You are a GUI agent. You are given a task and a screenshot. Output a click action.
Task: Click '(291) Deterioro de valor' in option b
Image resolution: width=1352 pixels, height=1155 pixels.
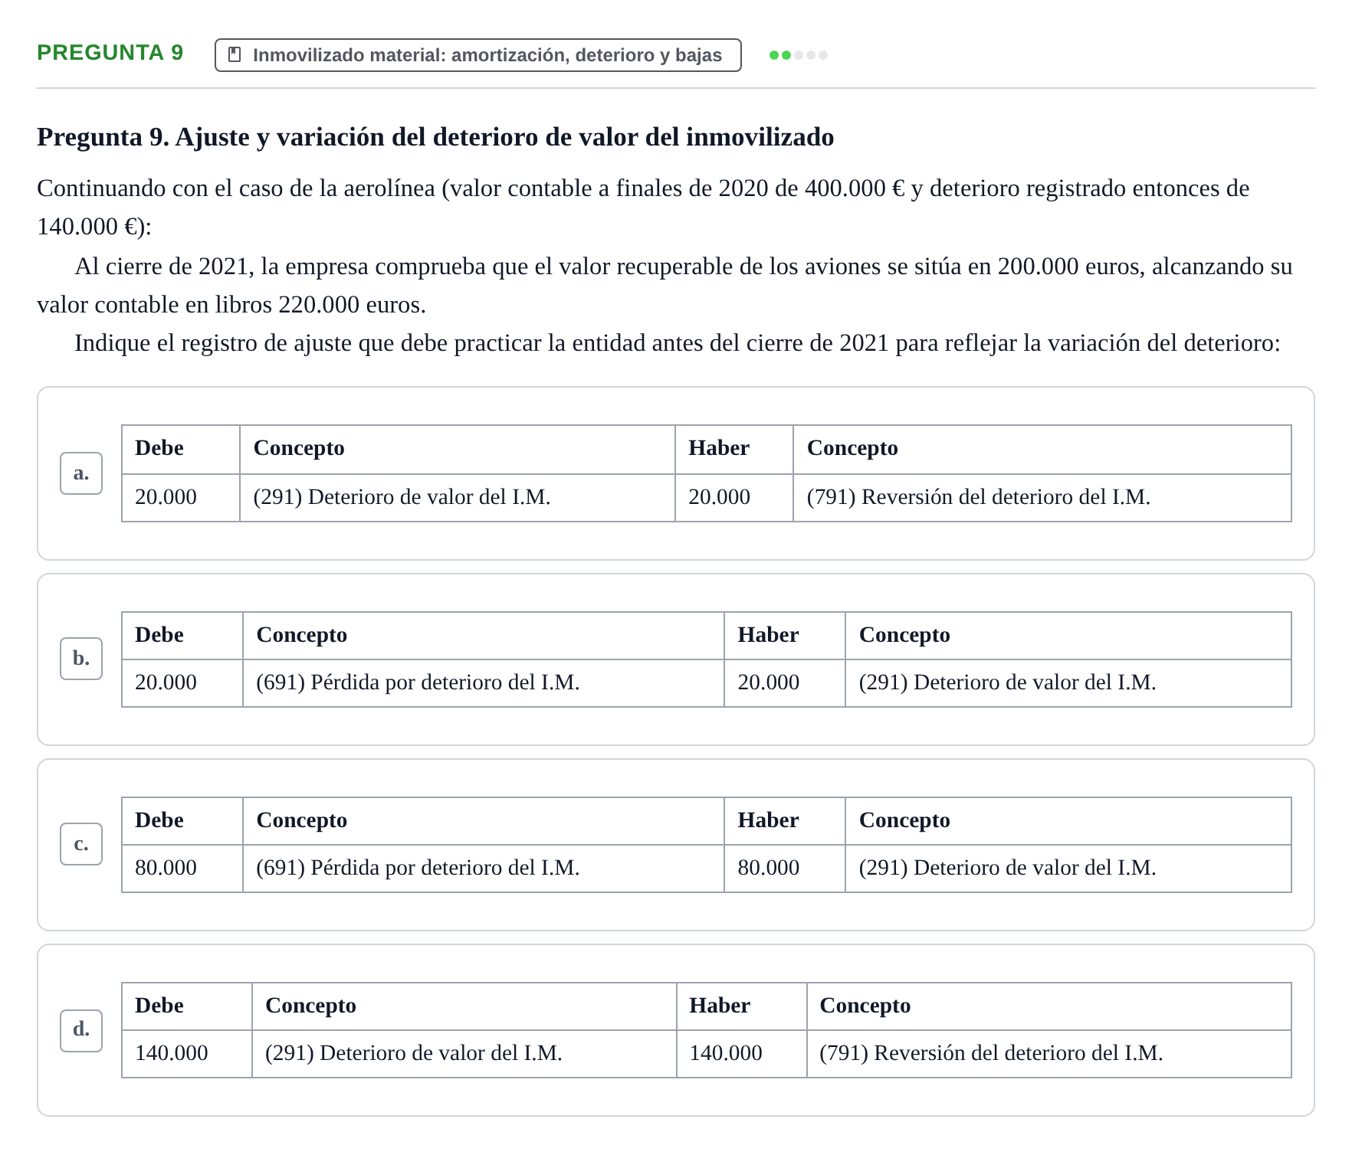coord(1007,682)
